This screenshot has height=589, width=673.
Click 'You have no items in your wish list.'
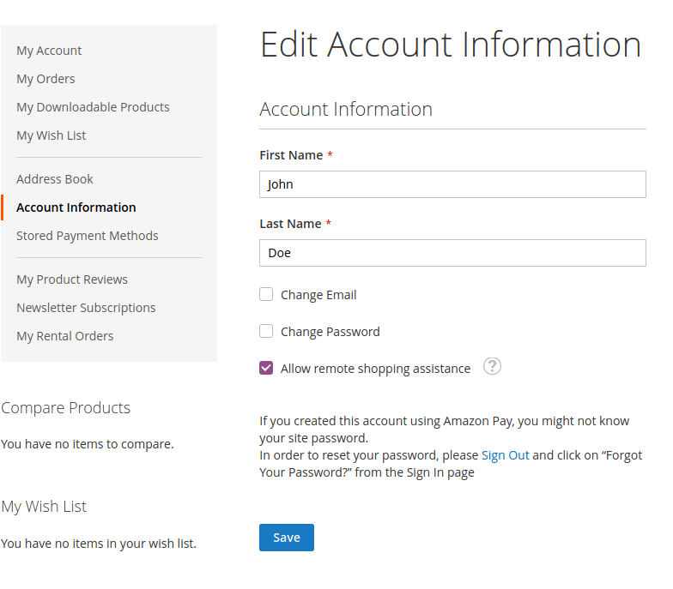click(99, 544)
